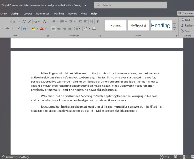Insert a bulleted list
This screenshot has height=159, width=194.
pyautogui.click(x=53, y=22)
